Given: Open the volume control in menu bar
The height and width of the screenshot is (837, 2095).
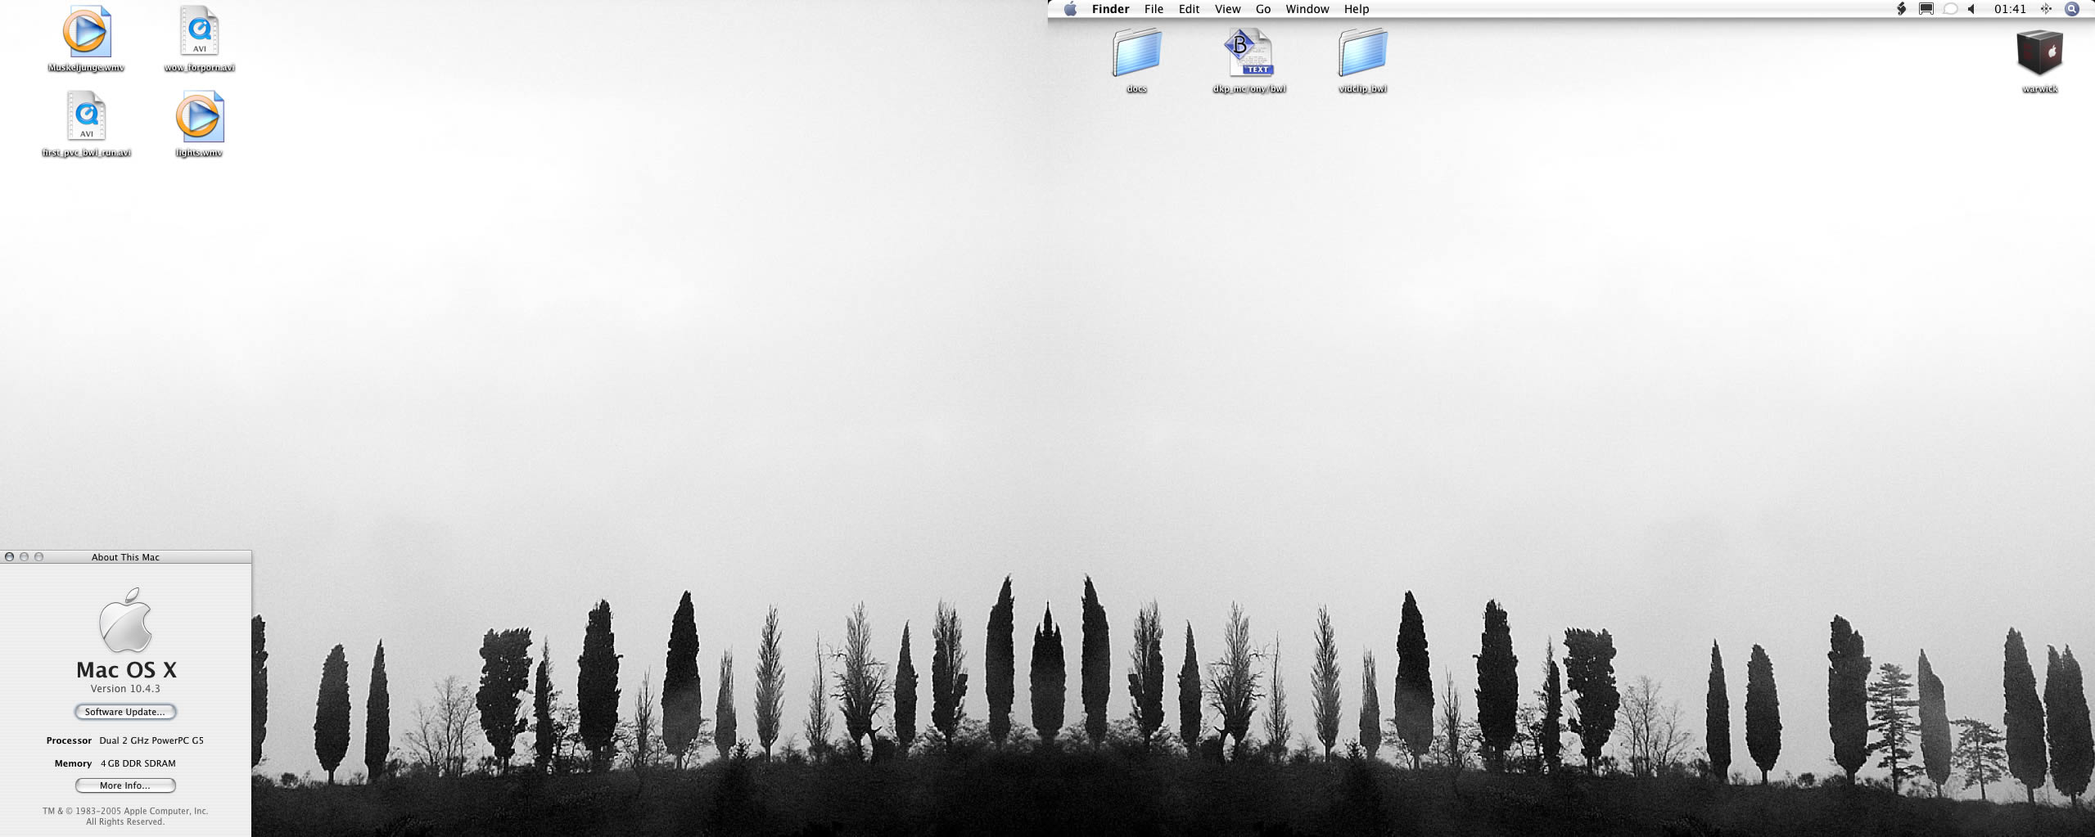Looking at the screenshot, I should coord(1972,9).
